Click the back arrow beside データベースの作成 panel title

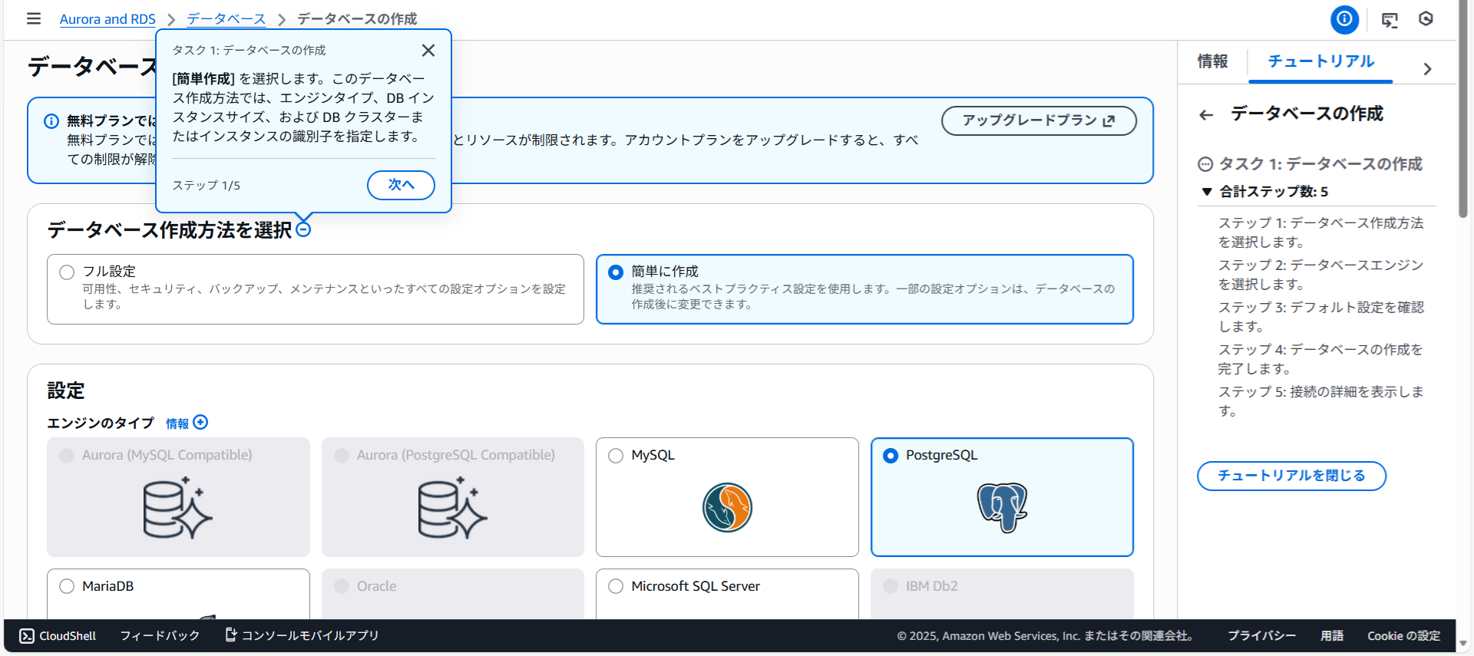click(x=1206, y=115)
